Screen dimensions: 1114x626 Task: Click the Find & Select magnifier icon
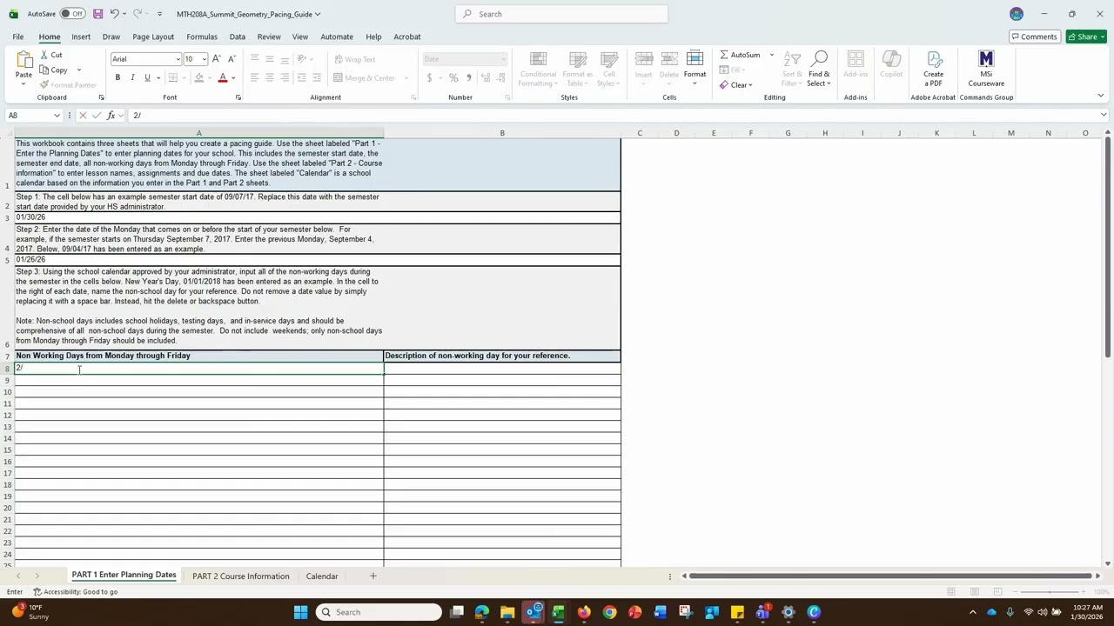pos(819,58)
